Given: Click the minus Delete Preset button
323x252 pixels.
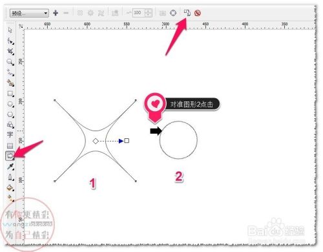Looking at the screenshot, I should pos(66,13).
